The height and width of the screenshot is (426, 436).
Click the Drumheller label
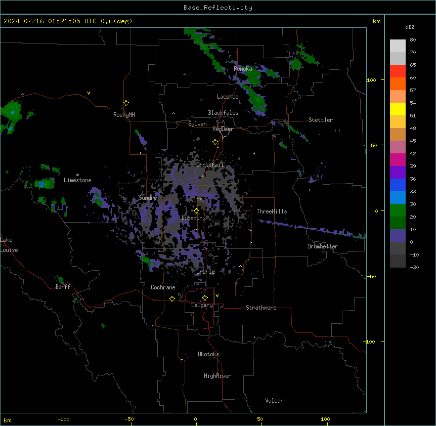point(323,247)
